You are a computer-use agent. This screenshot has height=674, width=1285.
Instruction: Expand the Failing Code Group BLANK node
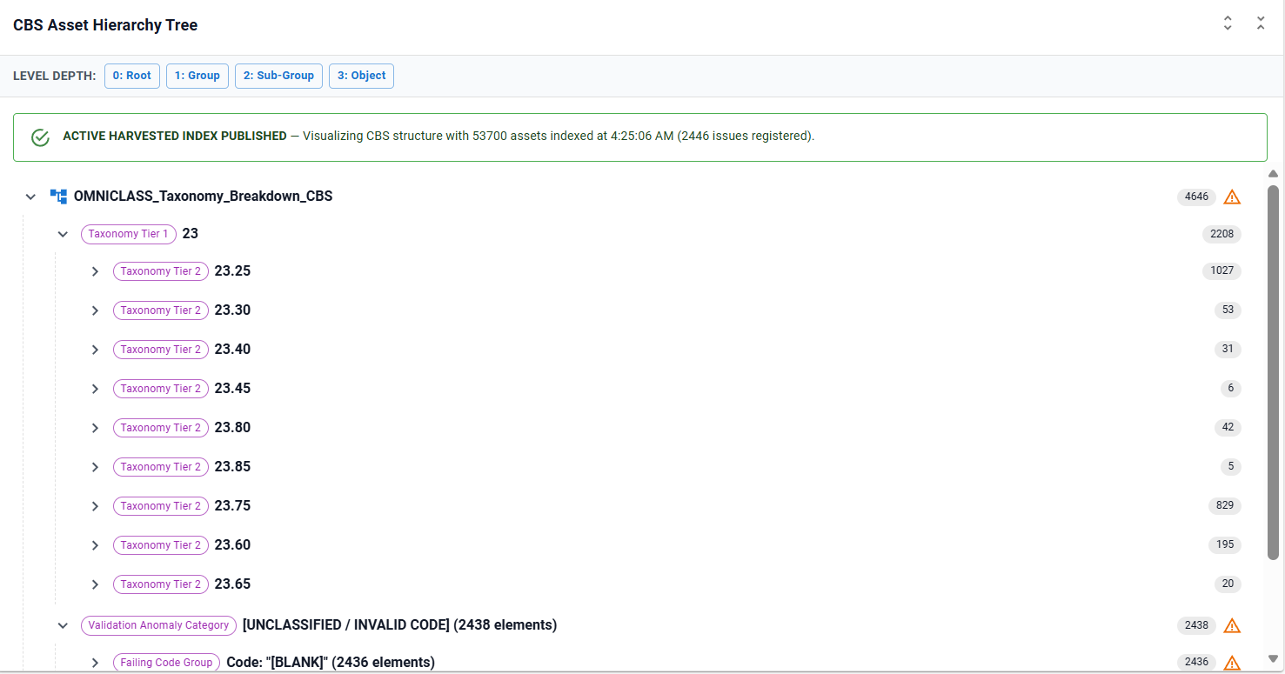coord(95,663)
